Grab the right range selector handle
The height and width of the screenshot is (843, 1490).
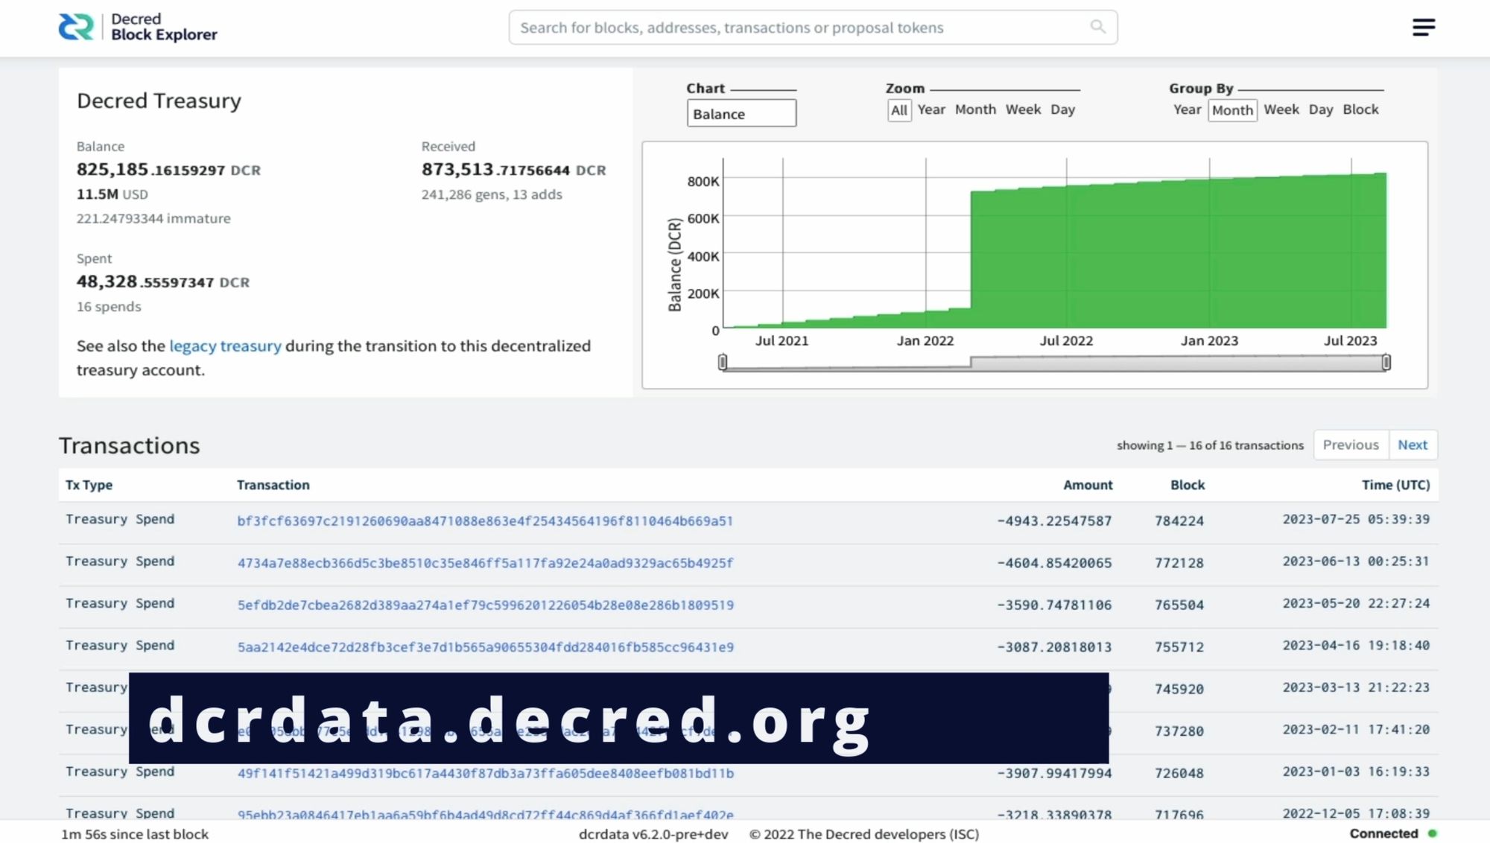(1386, 362)
